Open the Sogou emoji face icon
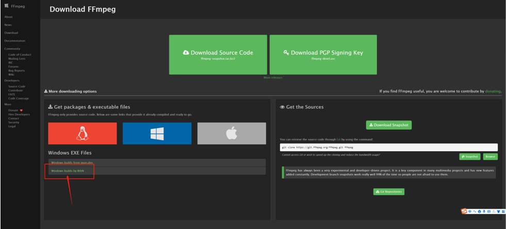The width and height of the screenshot is (506, 229). point(480,211)
